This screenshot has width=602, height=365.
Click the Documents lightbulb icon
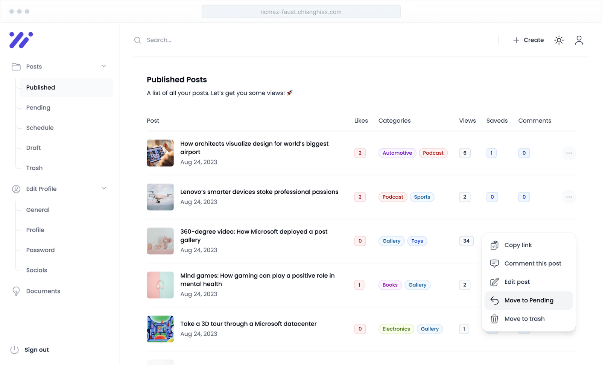pyautogui.click(x=16, y=291)
